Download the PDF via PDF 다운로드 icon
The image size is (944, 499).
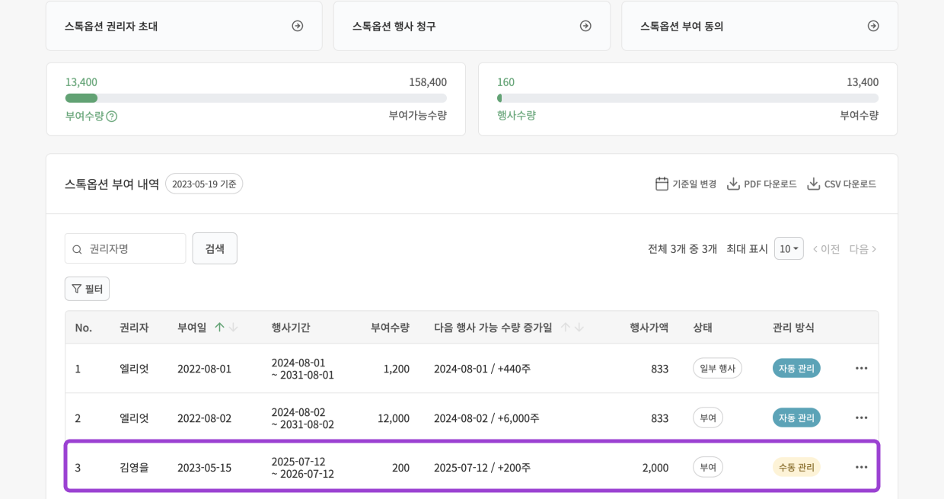click(733, 184)
